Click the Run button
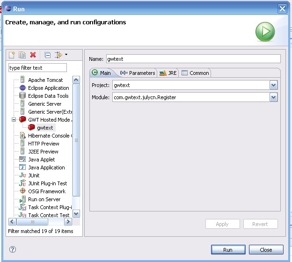 point(228,250)
